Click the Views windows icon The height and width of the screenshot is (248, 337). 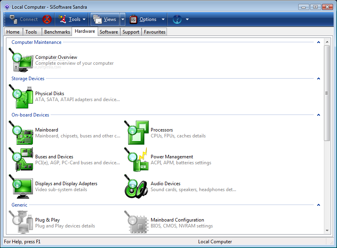97,19
